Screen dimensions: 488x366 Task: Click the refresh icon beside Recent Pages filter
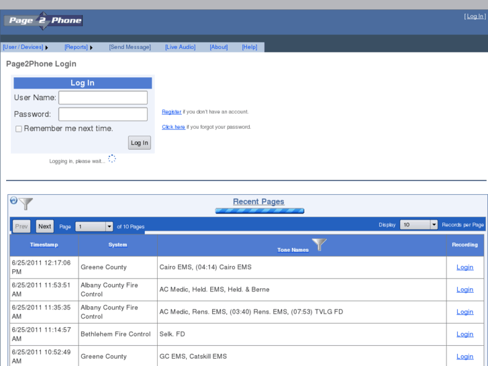pyautogui.click(x=13, y=200)
